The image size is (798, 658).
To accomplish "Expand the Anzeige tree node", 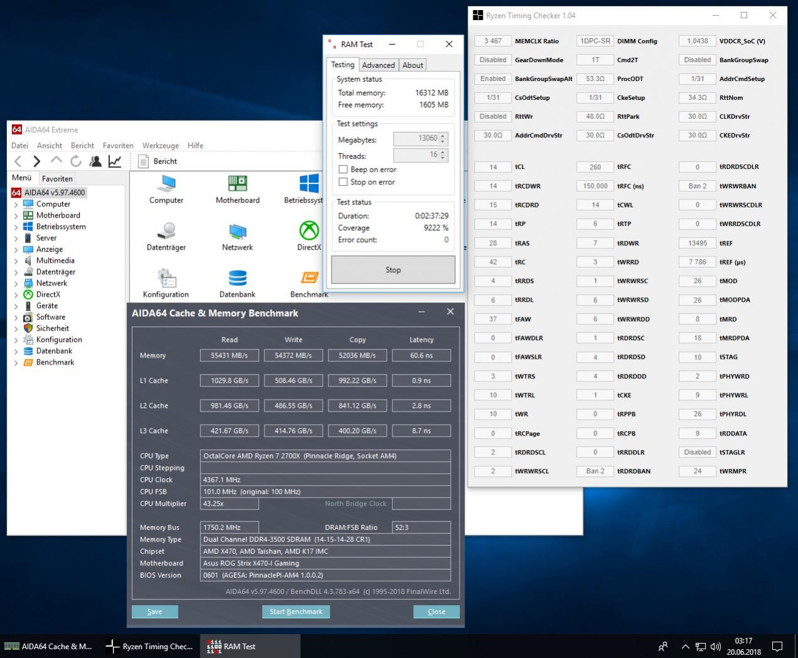I will 16,249.
